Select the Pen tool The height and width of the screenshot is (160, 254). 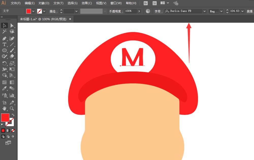tap(4, 38)
